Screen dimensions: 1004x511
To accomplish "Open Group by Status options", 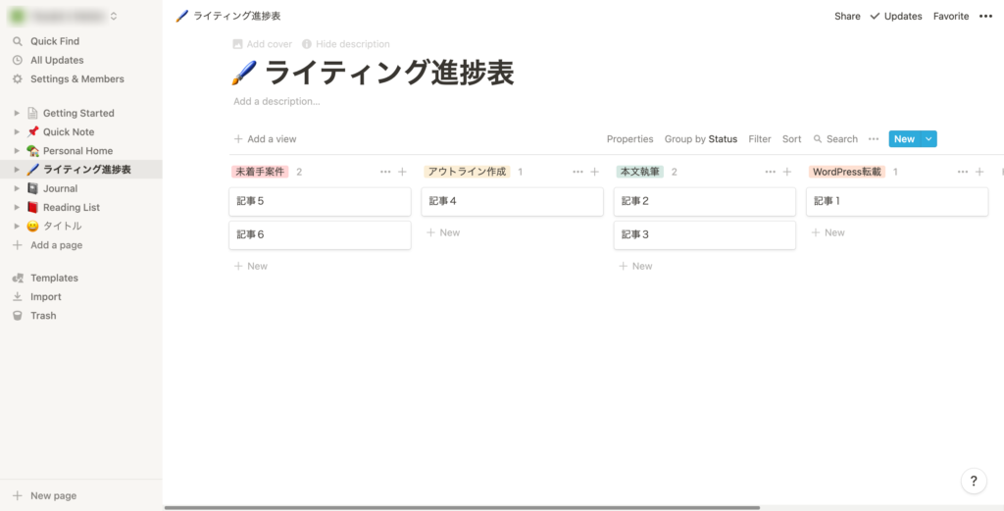I will click(x=700, y=139).
